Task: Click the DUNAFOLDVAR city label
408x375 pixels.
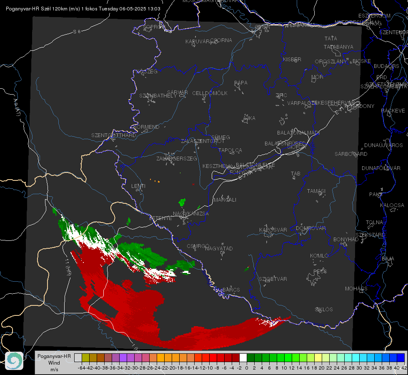Action: pos(381,168)
